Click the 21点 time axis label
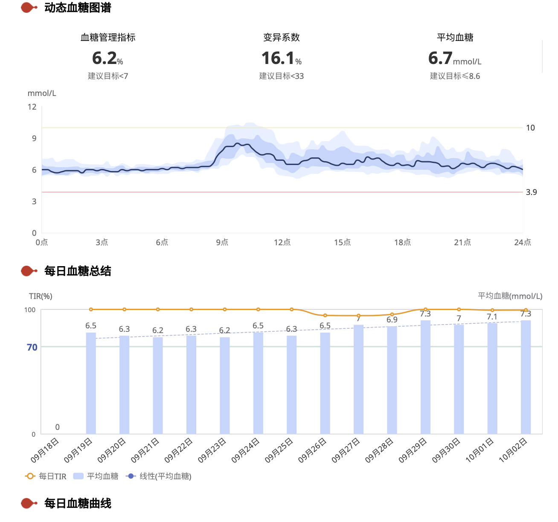 463,242
